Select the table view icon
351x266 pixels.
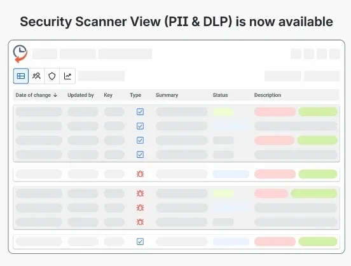tap(21, 76)
